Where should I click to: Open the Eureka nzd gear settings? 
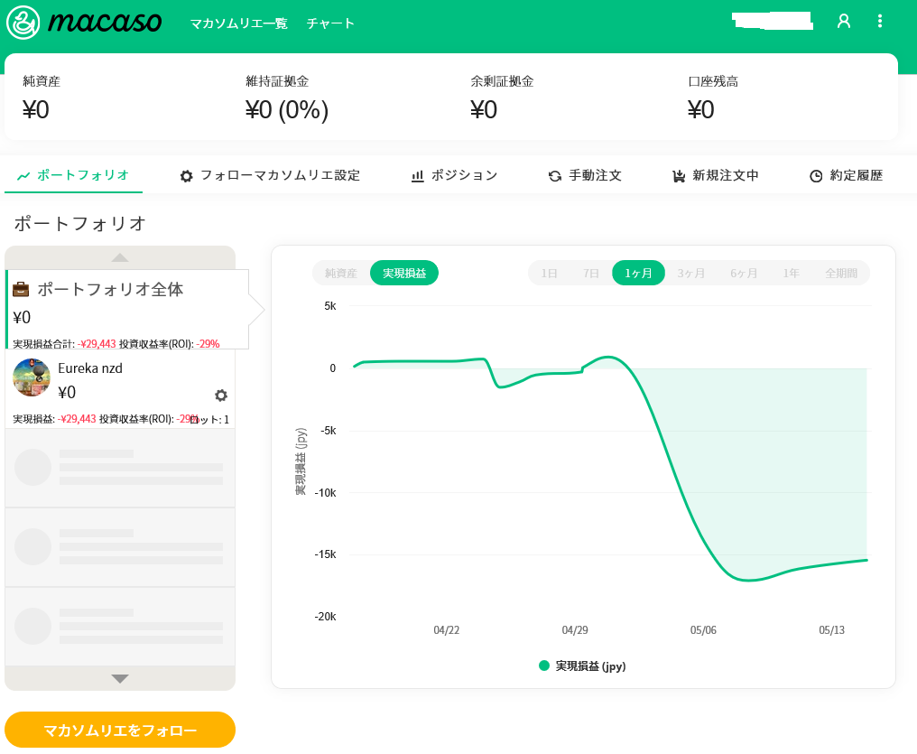coord(221,395)
